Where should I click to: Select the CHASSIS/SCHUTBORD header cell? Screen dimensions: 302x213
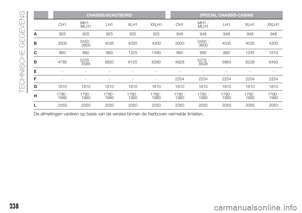click(109, 15)
